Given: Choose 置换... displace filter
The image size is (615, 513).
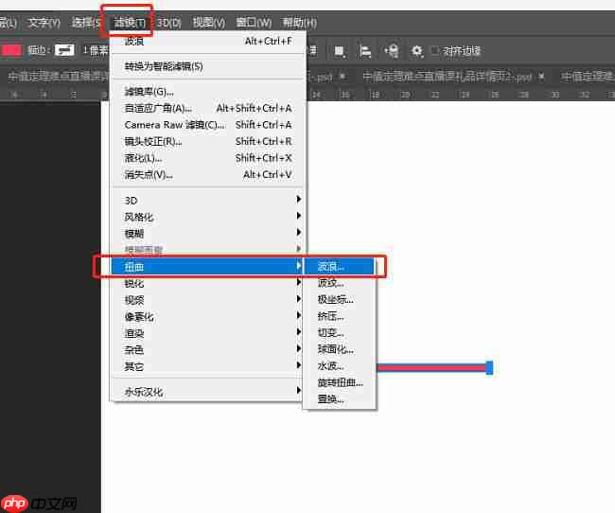Looking at the screenshot, I should [x=340, y=398].
